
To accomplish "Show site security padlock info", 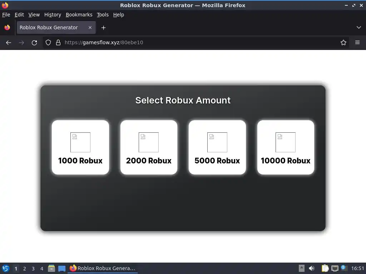I will click(x=58, y=43).
